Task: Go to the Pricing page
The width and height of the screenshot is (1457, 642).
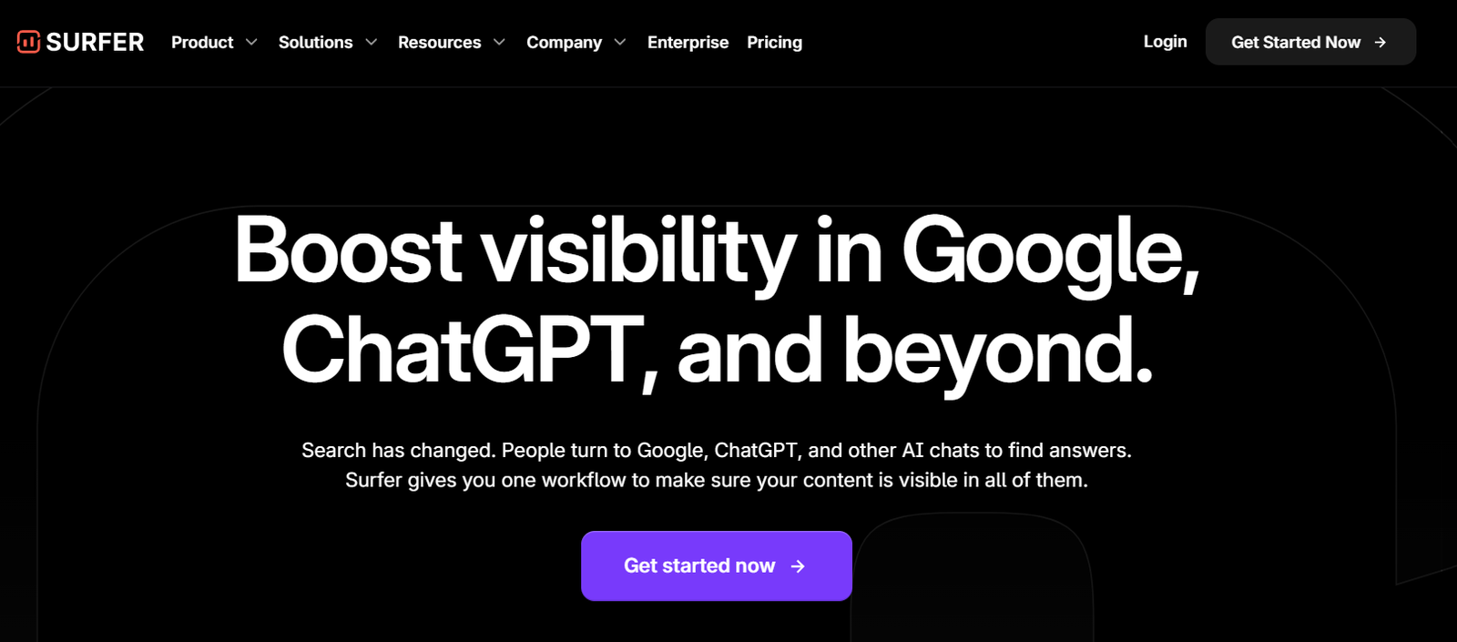Action: pyautogui.click(x=774, y=42)
